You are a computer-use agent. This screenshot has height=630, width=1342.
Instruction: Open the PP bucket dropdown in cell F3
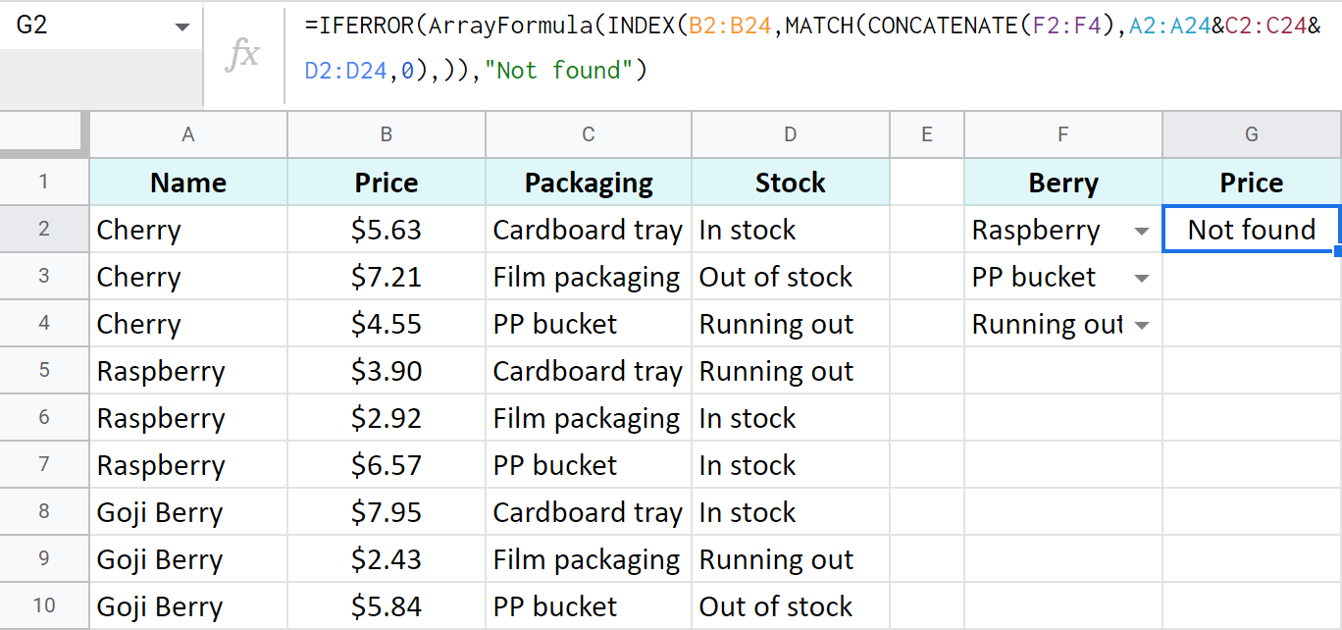[1141, 277]
